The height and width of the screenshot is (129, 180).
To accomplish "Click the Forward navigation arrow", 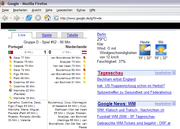I will pyautogui.click(x=17, y=18).
